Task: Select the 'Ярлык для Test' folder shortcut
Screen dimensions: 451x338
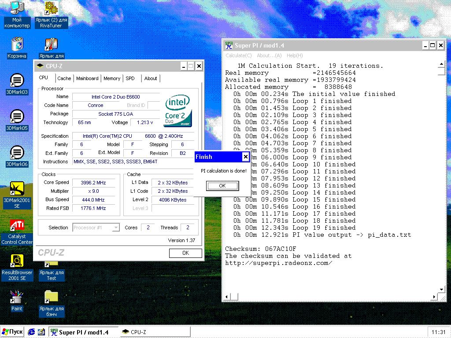Action: coord(52,271)
